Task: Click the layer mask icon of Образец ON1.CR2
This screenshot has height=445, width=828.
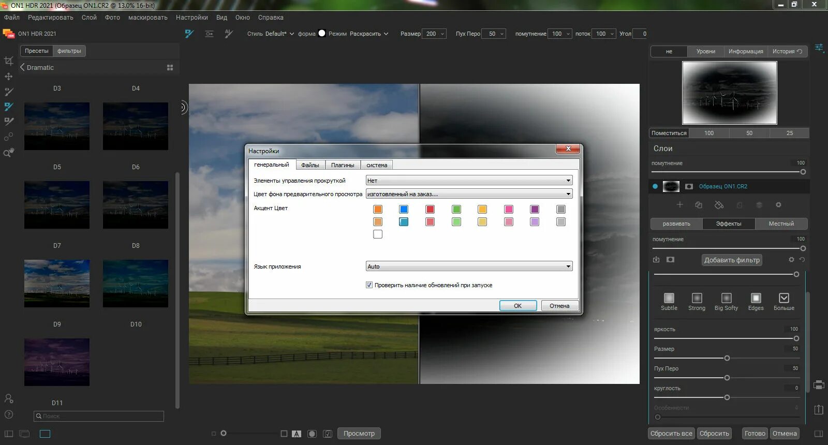Action: tap(689, 186)
